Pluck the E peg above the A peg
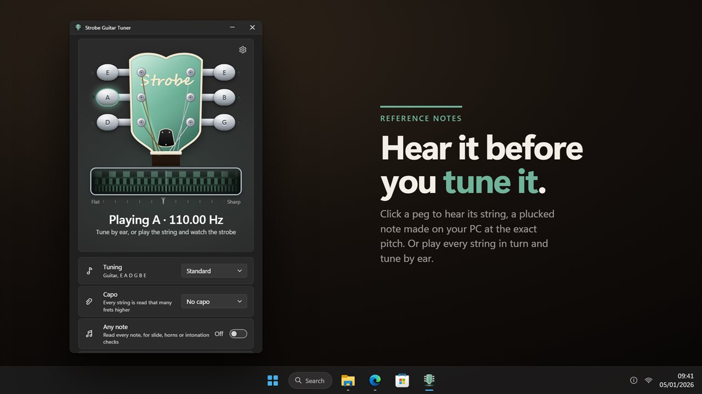 pyautogui.click(x=108, y=72)
